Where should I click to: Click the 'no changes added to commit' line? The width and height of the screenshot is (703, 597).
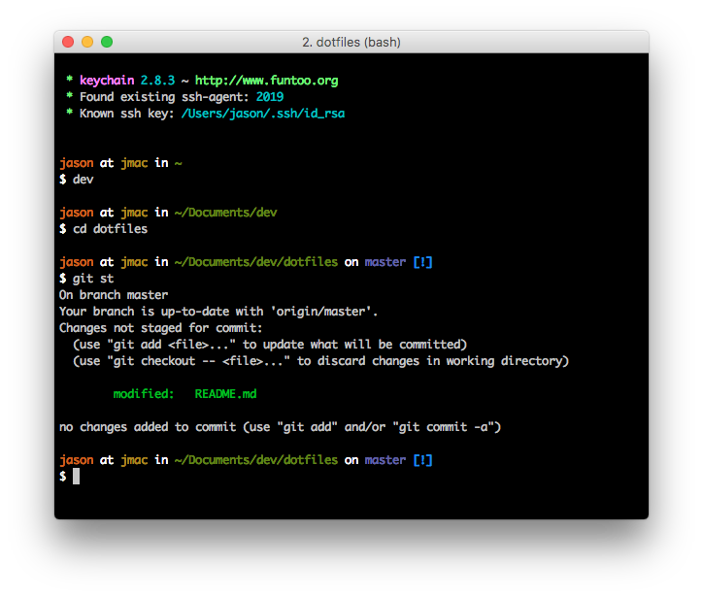tap(280, 427)
